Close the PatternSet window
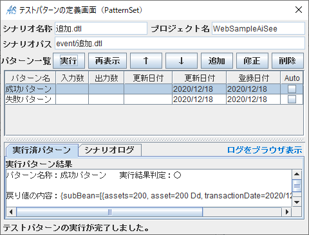 click(x=299, y=10)
